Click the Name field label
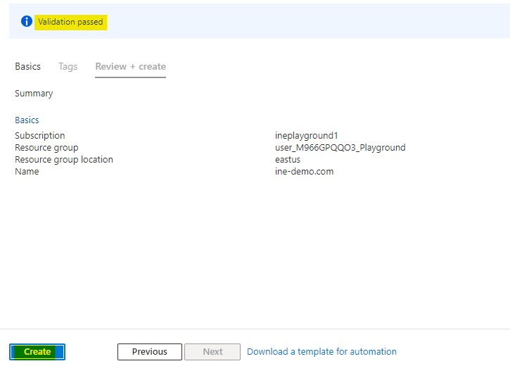Viewport: 510px width, 366px height. click(x=27, y=171)
